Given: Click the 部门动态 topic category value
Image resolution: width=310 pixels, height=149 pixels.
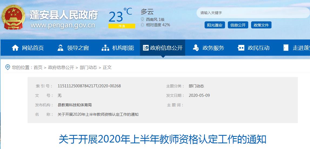Looking at the screenshot, I should tap(196, 86).
